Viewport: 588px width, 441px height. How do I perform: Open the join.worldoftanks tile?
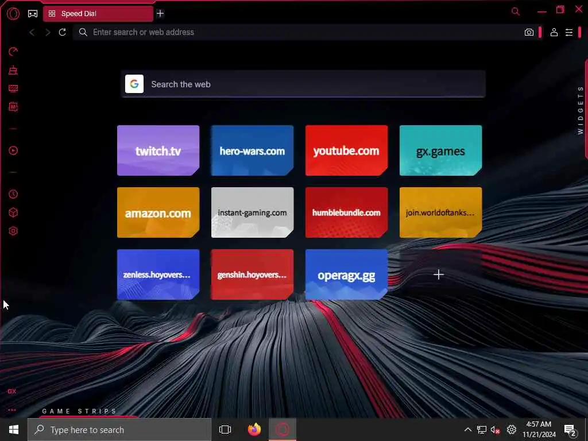(x=440, y=212)
